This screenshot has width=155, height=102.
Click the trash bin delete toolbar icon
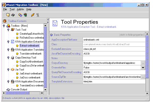25,15
